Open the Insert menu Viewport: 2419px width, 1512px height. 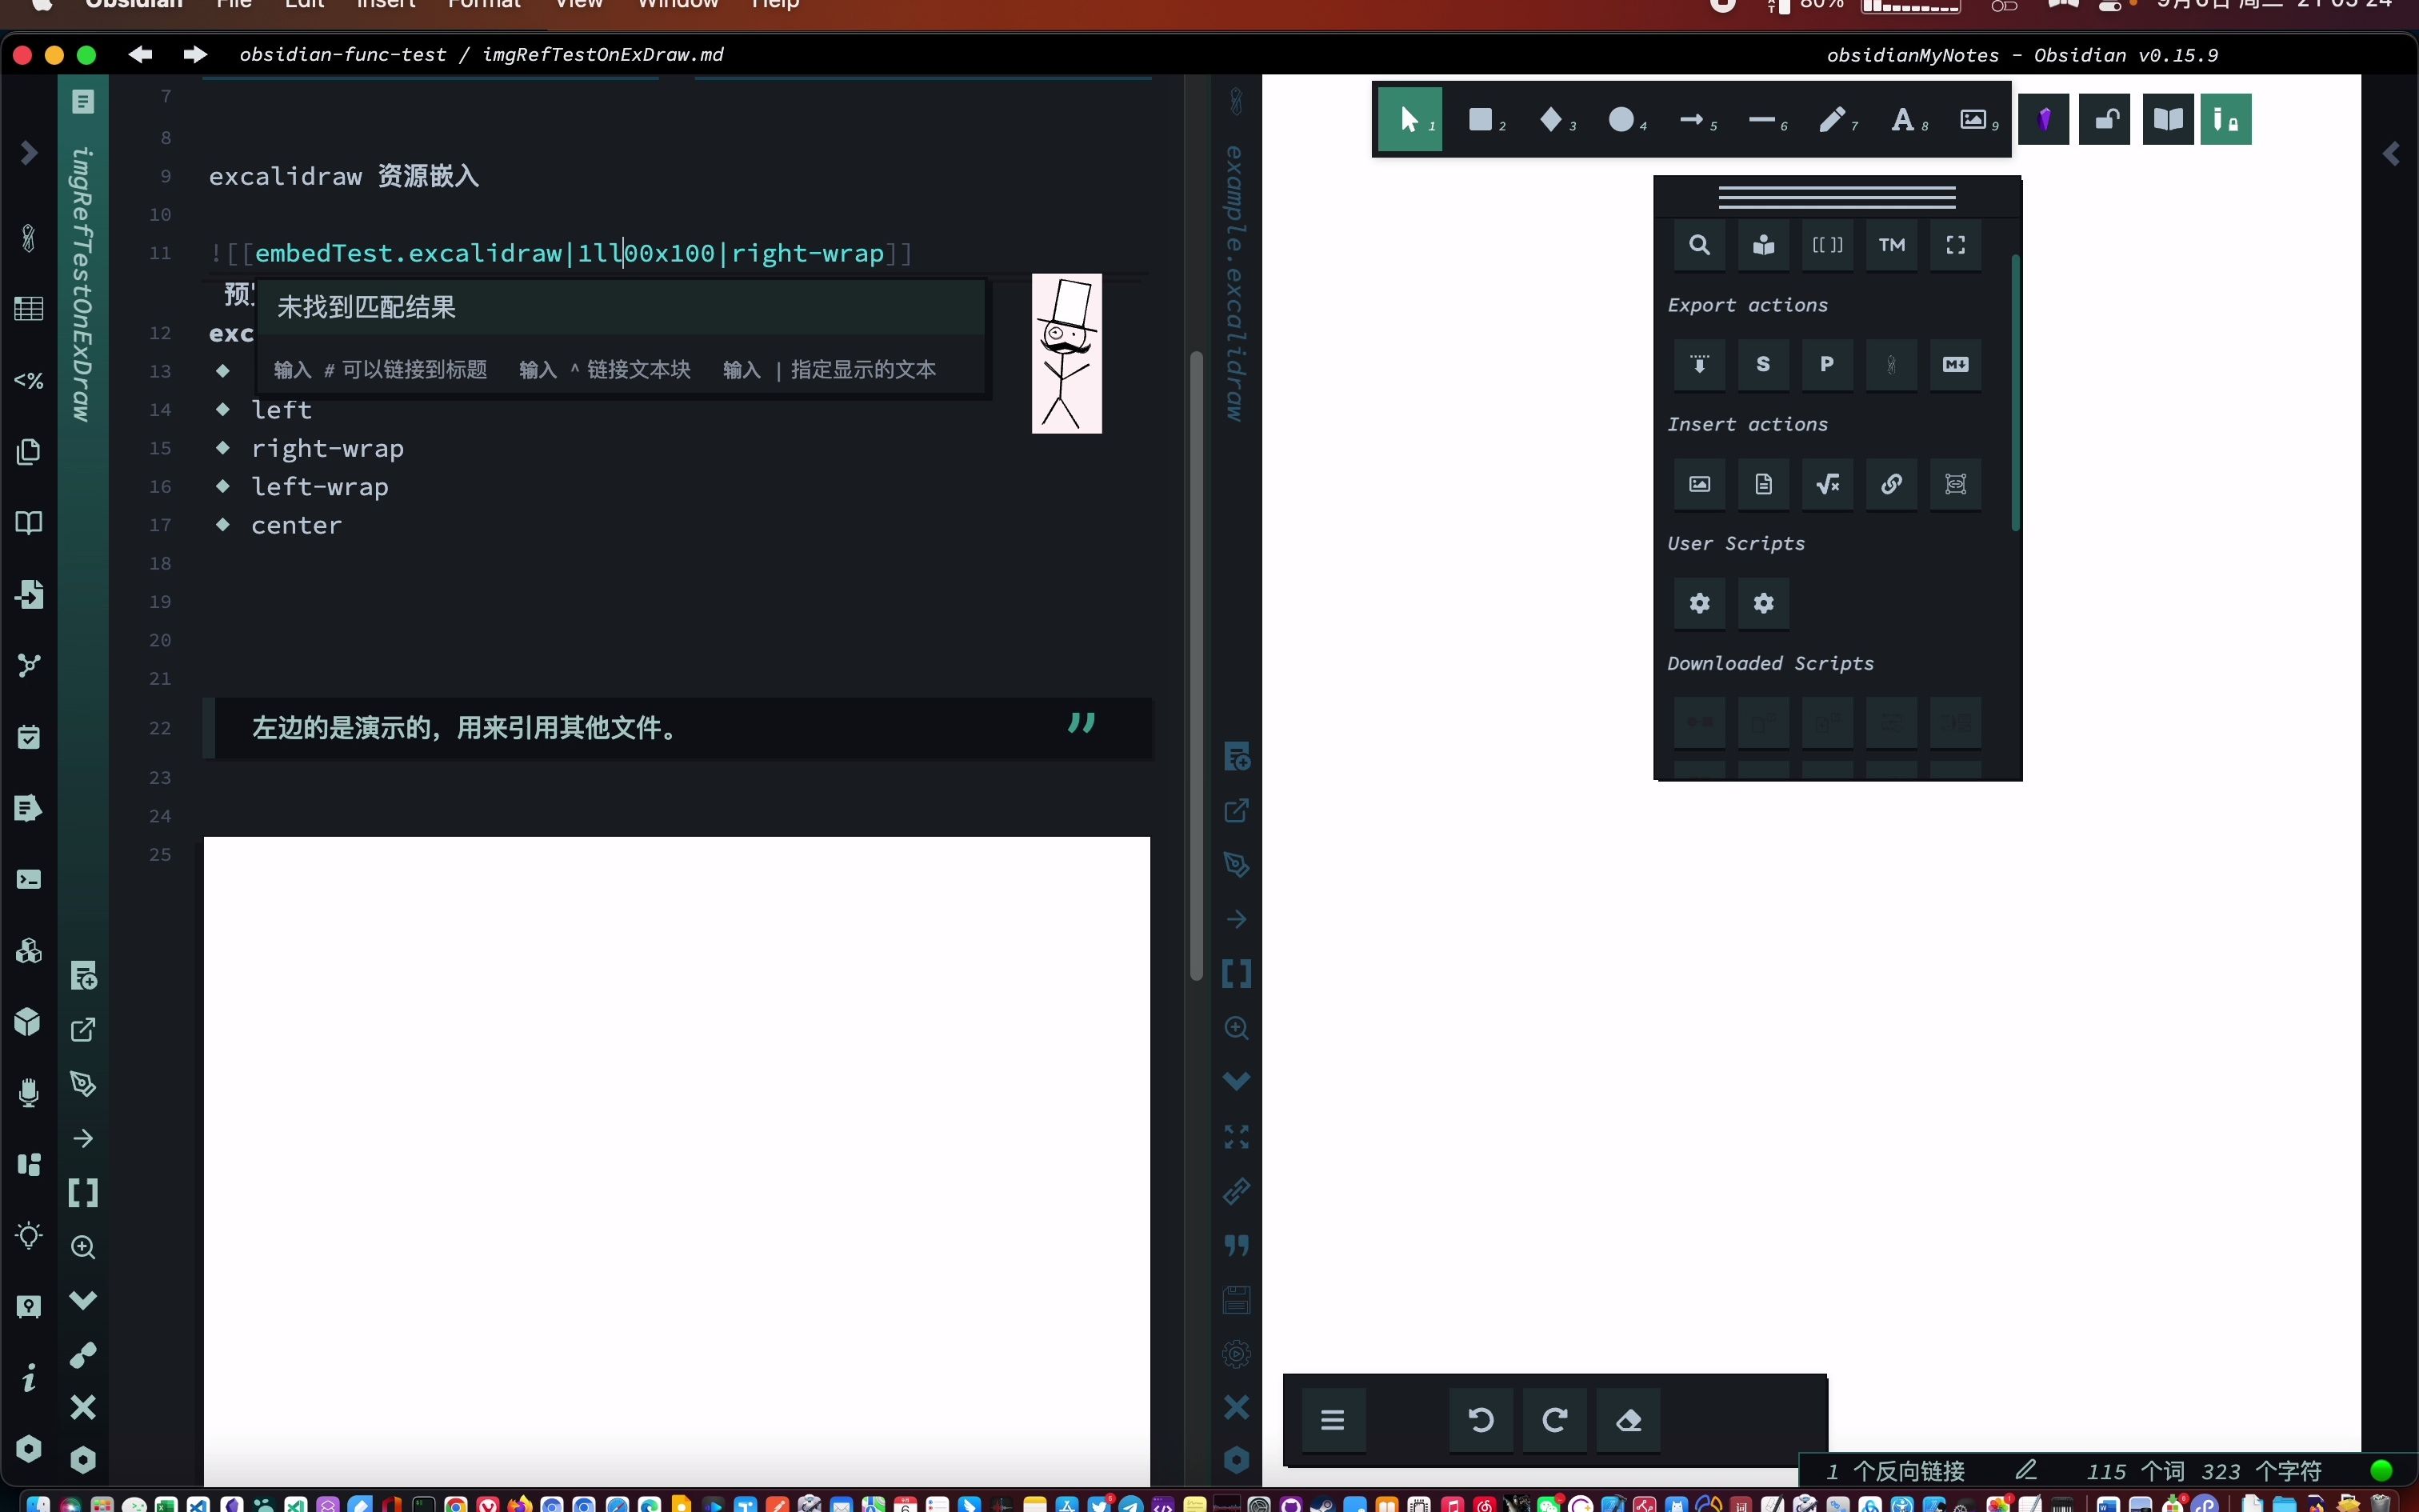(386, 4)
